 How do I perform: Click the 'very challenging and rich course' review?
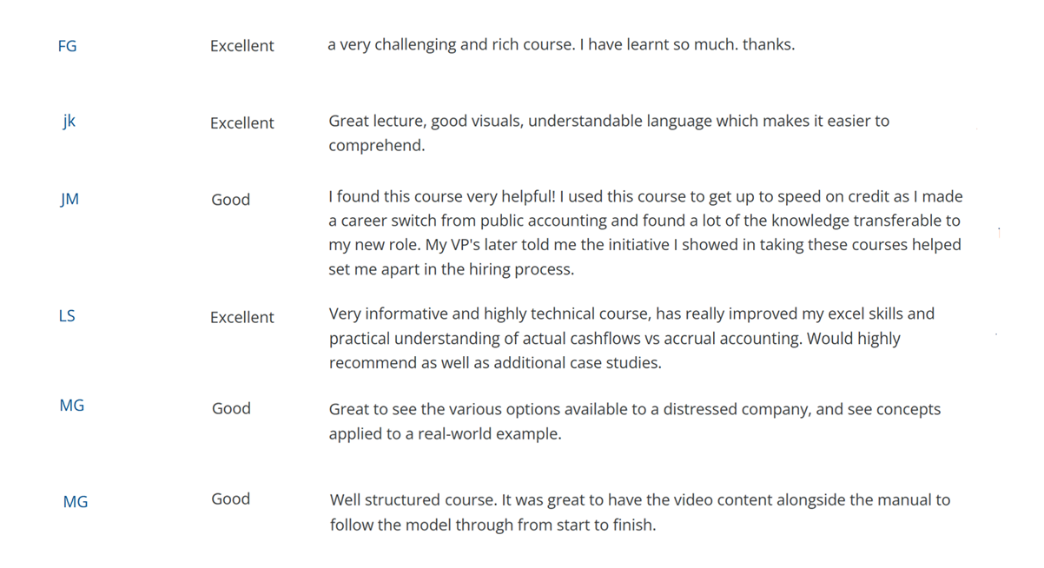pos(560,44)
